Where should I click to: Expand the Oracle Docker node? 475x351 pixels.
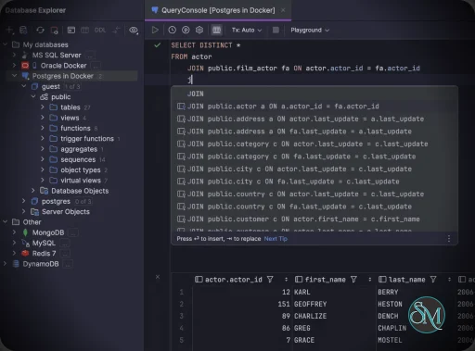coord(14,66)
